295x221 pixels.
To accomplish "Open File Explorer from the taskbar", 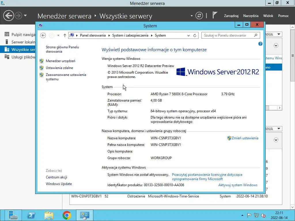I will pyautogui.click(x=49, y=215).
